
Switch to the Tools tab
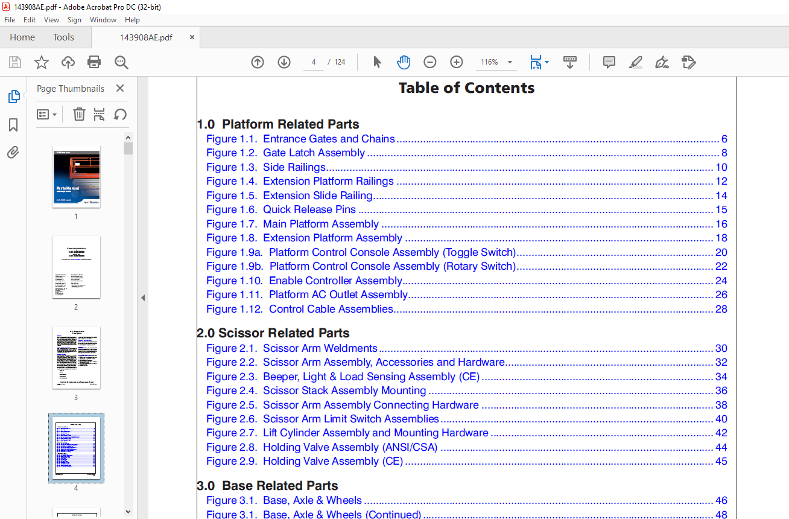(x=63, y=37)
